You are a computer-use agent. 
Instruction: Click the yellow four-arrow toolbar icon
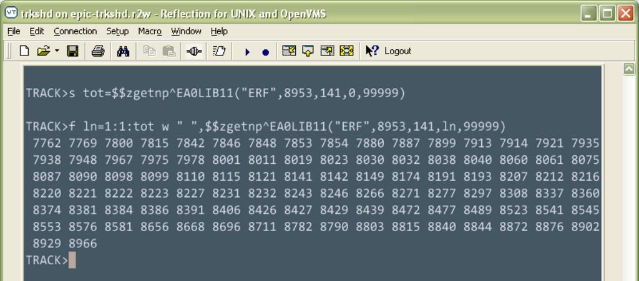(x=346, y=51)
